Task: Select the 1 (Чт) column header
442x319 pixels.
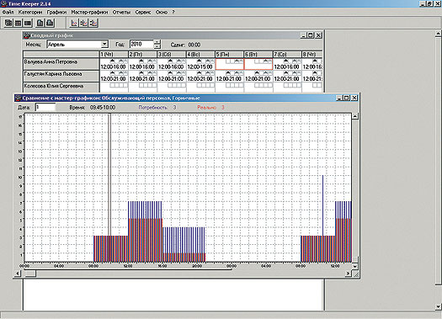Action: pos(114,54)
